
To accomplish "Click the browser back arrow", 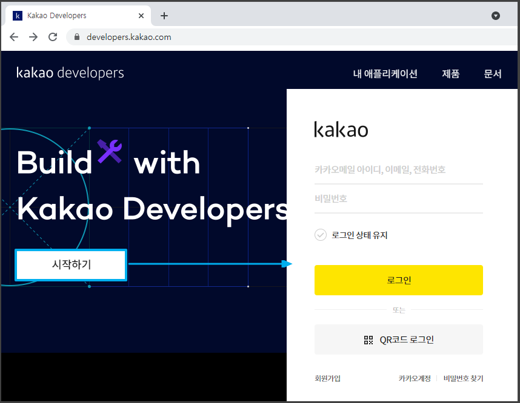I will (x=13, y=37).
